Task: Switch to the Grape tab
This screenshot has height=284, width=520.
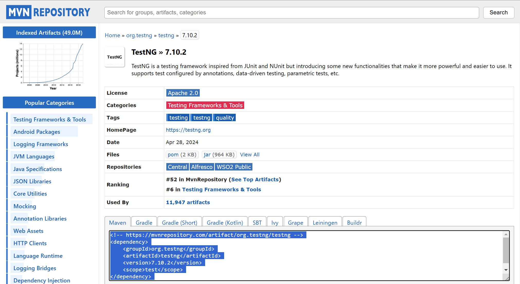Action: (296, 223)
